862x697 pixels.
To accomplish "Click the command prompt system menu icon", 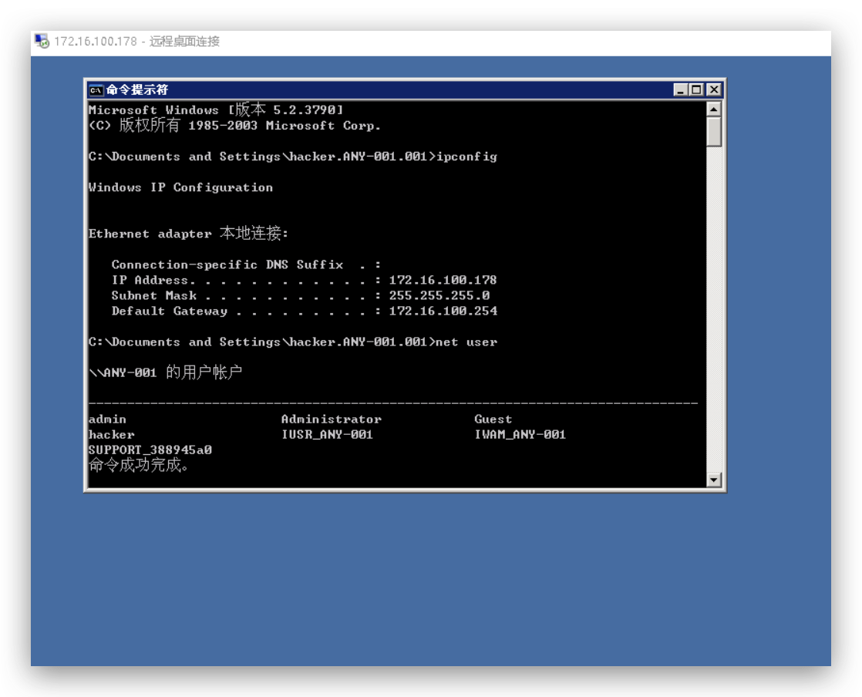I will point(96,90).
